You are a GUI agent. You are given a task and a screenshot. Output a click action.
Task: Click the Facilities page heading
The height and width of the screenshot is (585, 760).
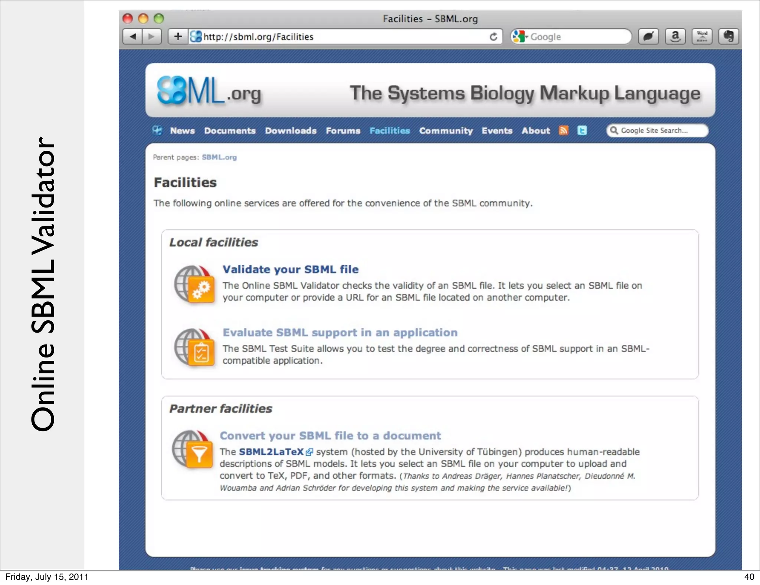click(x=185, y=182)
